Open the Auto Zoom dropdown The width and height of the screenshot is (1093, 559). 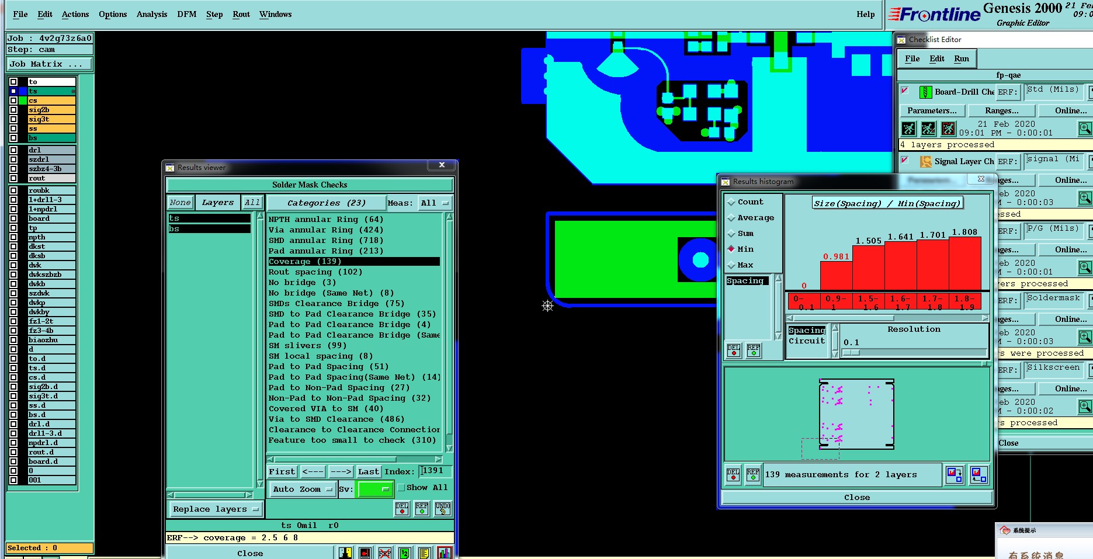303,489
